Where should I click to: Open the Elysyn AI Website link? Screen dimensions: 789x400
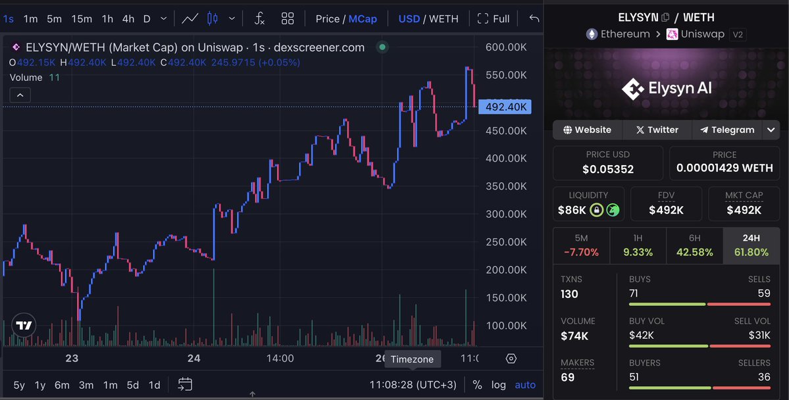587,130
